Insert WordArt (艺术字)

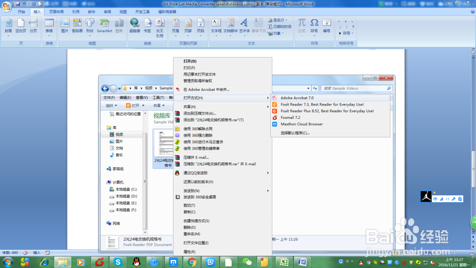click(x=244, y=26)
